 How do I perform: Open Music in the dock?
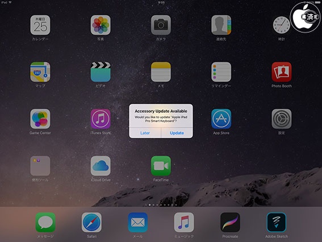point(184,223)
